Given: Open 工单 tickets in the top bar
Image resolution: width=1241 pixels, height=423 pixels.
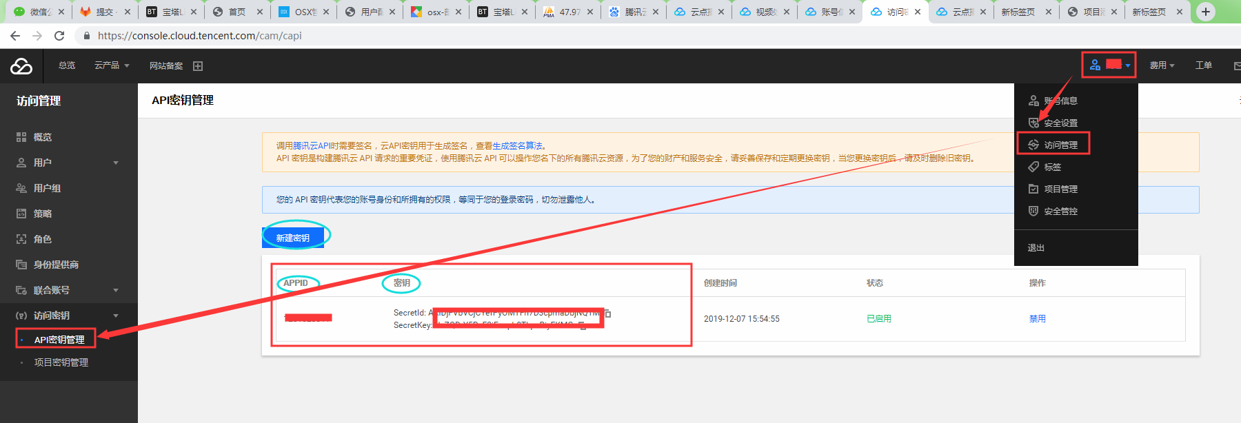Looking at the screenshot, I should pos(1204,65).
